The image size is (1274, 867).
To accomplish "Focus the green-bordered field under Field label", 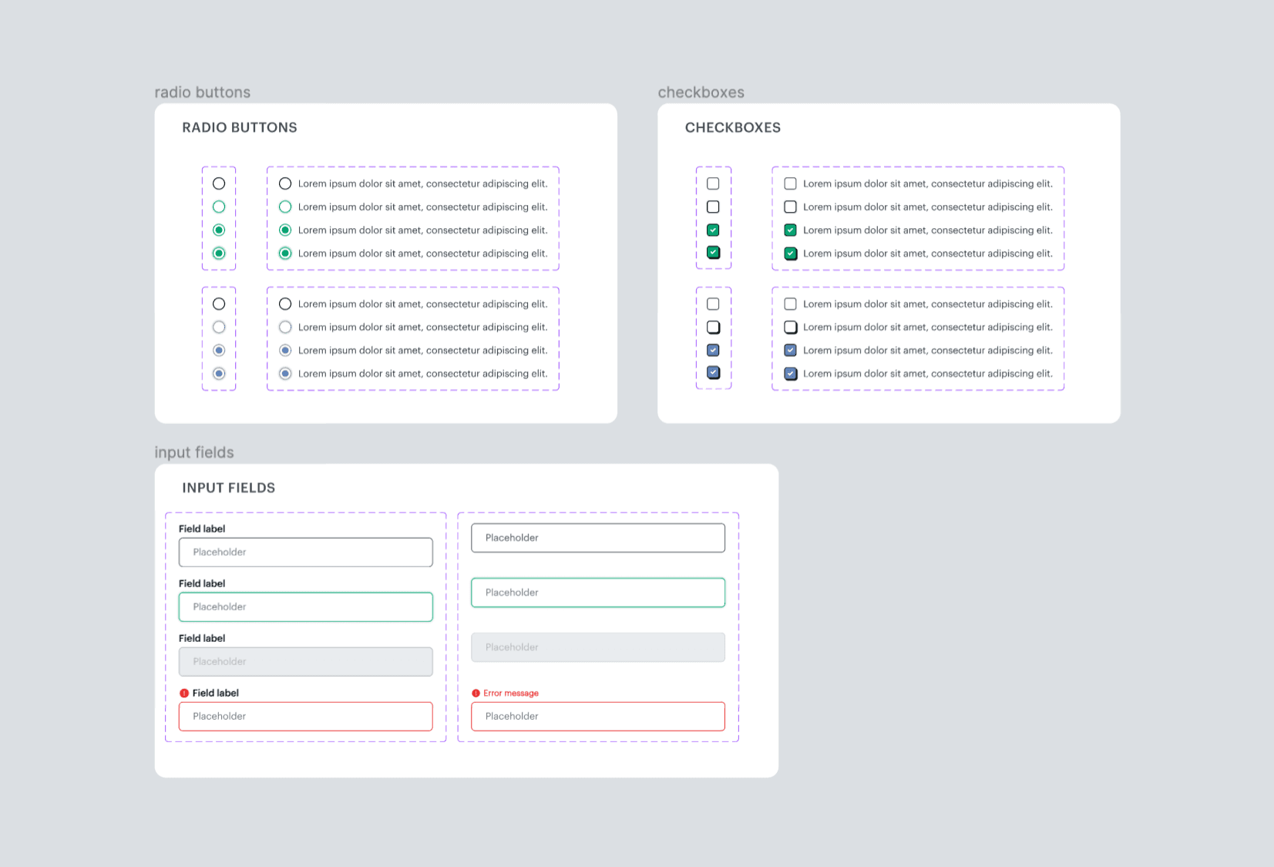I will pyautogui.click(x=306, y=607).
